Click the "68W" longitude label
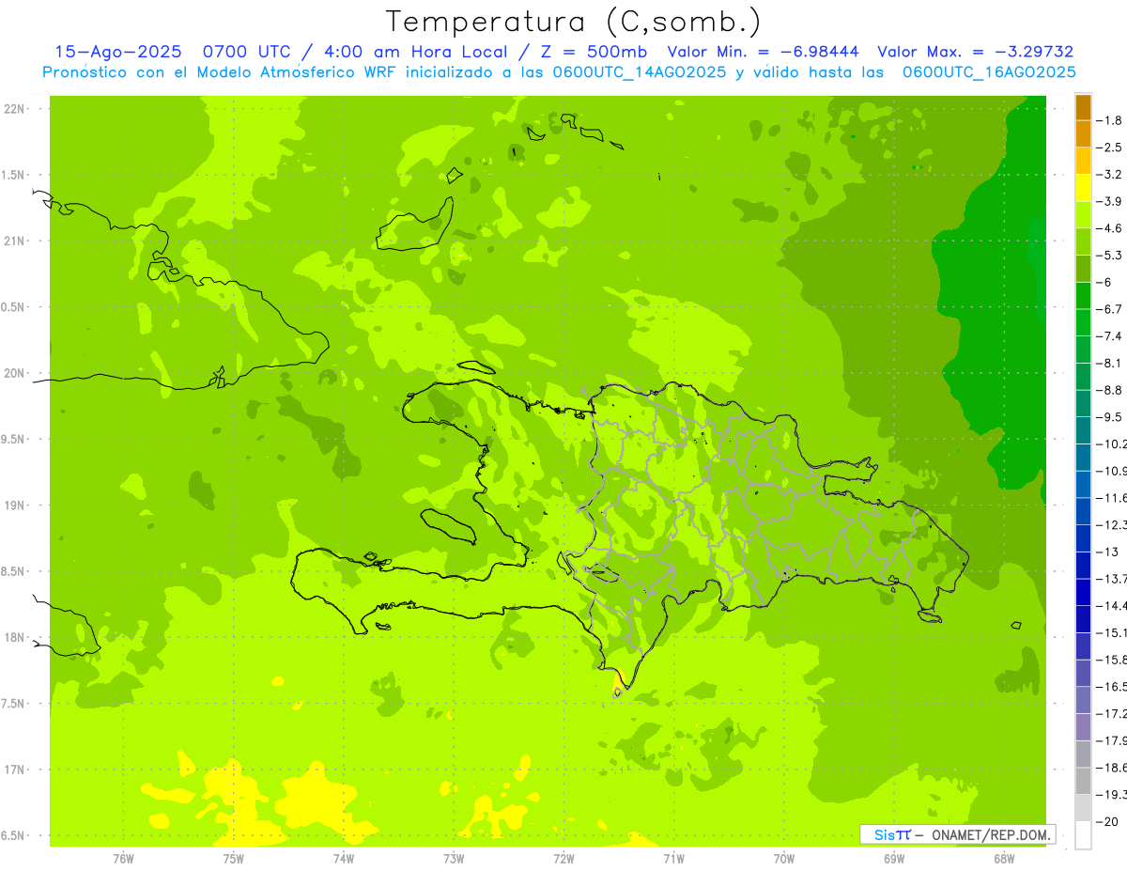 pyautogui.click(x=1004, y=859)
